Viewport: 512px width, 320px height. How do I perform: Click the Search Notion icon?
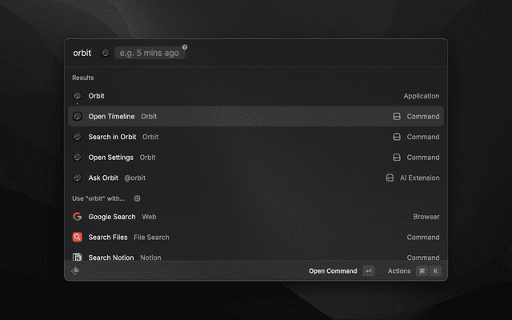[x=78, y=258]
